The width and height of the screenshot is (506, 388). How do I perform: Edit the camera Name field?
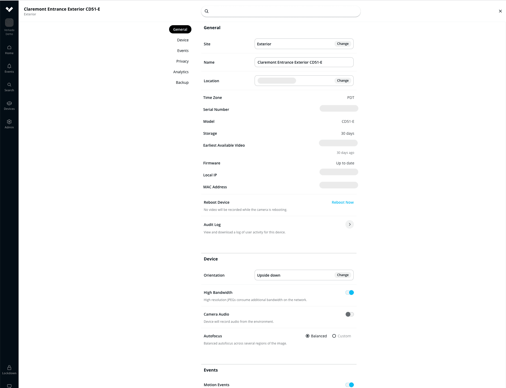tap(304, 62)
